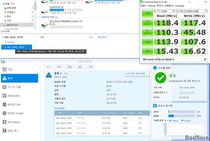The height and width of the screenshot is (141, 210).
Task: Run the plain 4K benchmark test
Action: click(x=147, y=51)
